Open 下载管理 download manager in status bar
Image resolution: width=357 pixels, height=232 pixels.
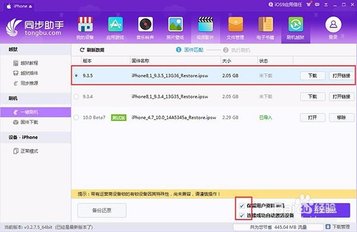(337, 227)
